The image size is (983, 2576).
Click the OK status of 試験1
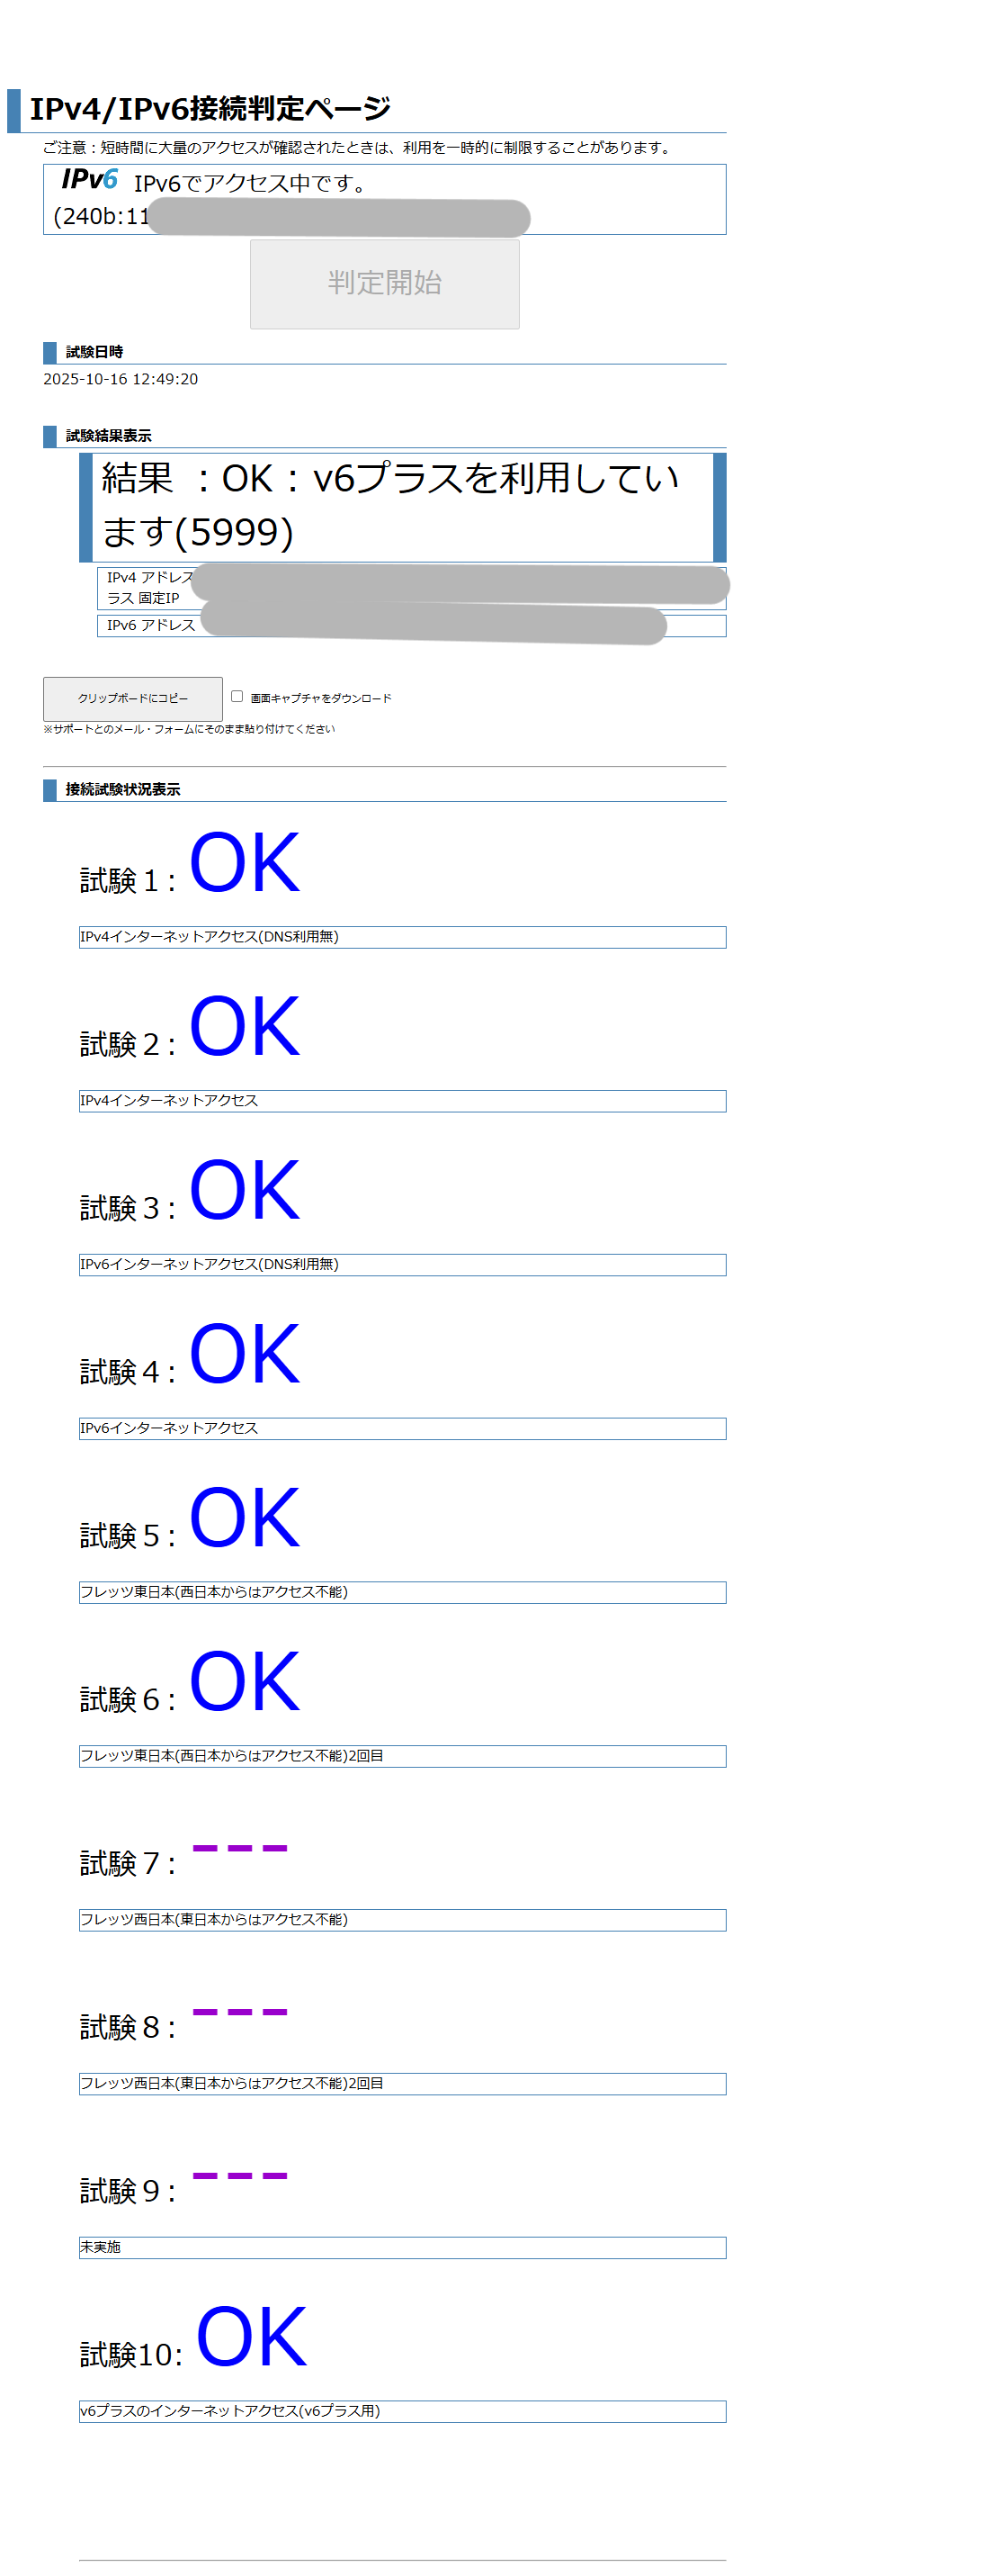pyautogui.click(x=245, y=863)
